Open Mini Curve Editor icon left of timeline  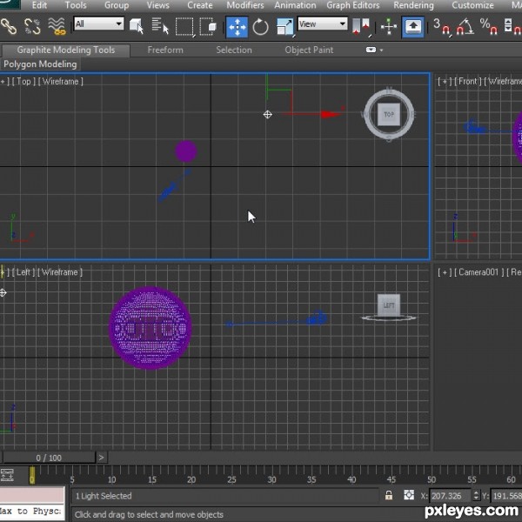(7, 475)
